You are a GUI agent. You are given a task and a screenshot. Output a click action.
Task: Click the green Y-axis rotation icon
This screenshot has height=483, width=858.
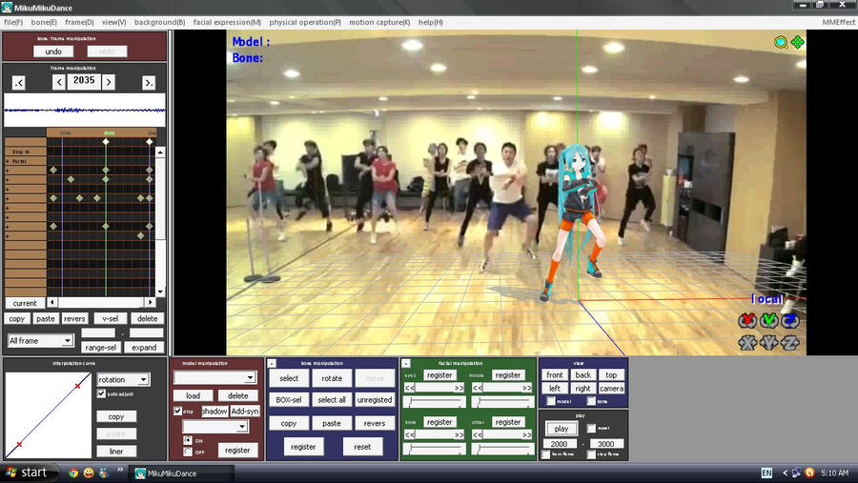tap(768, 320)
